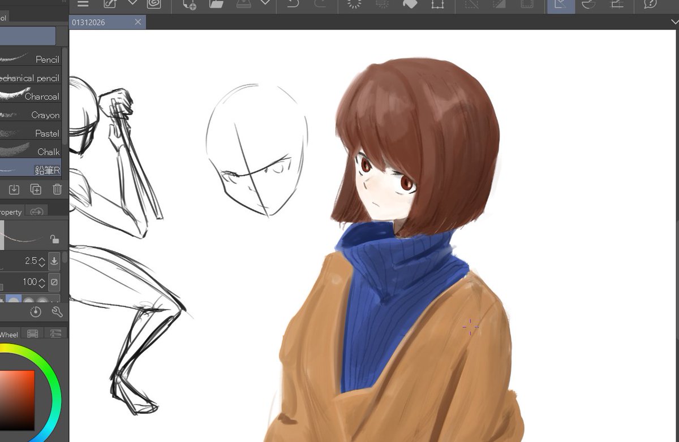The height and width of the screenshot is (442, 679).
Task: Click the Deselect icon in the toolbar
Action: click(x=471, y=3)
